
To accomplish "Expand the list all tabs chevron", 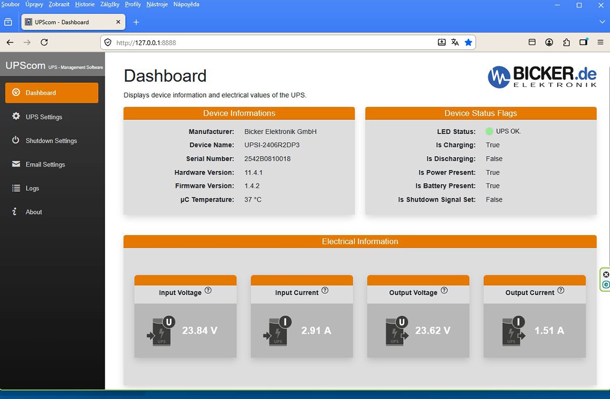I will (602, 22).
